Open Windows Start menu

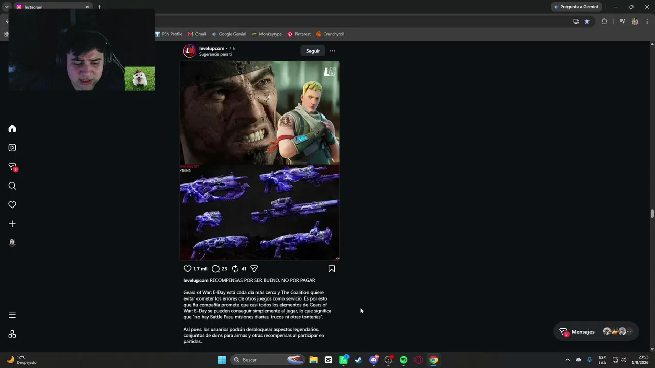tap(222, 360)
